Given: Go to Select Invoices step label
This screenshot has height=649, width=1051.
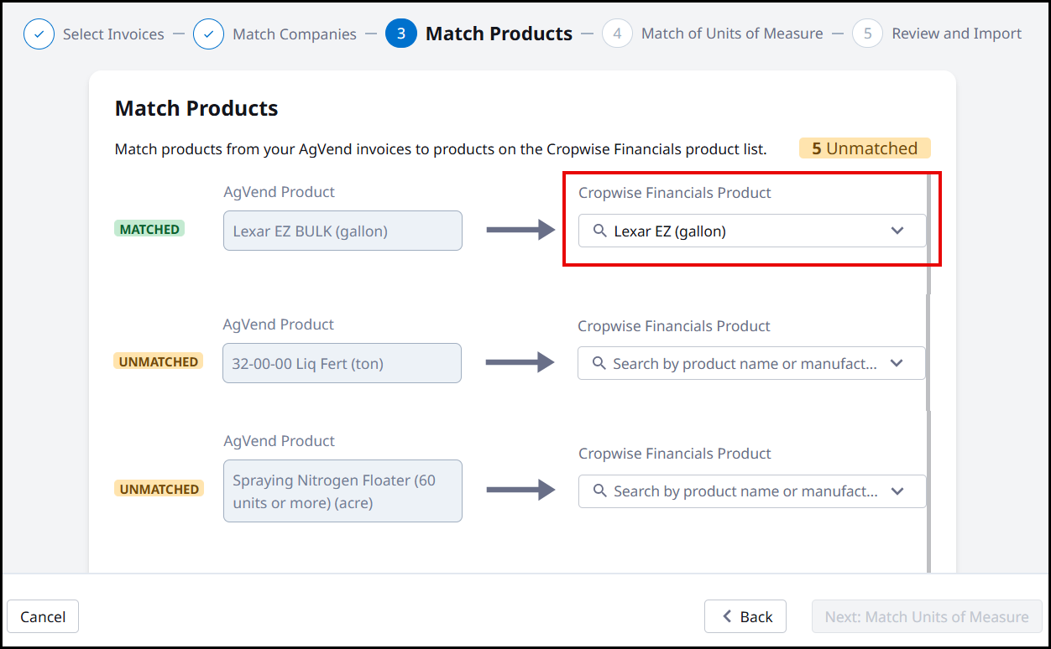Looking at the screenshot, I should click(113, 34).
